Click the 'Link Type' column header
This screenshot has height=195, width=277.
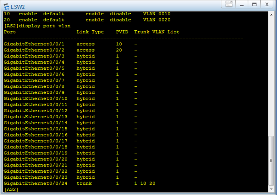pos(90,32)
